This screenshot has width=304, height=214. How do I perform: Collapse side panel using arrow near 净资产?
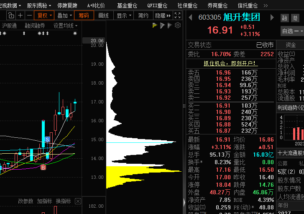(x=184, y=202)
